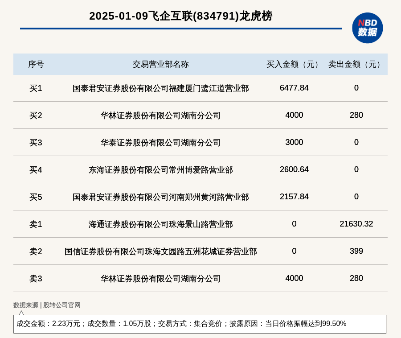401x338 pixels.
Task: Click 华林证券股份有限公司湖南分公司 in the 卖3 row
Action: point(160,278)
